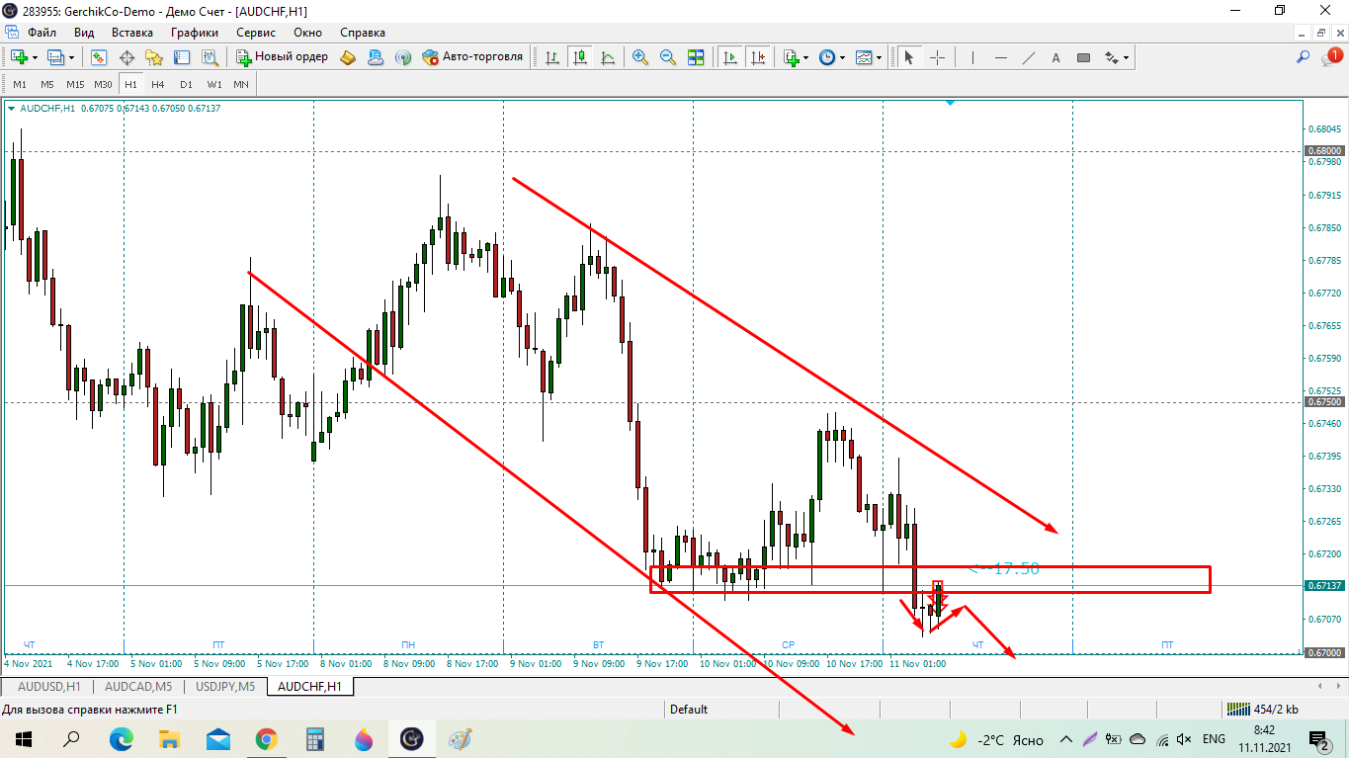Viewport: 1349px width, 758px height.
Task: Toggle chart auto scroll
Action: (730, 57)
